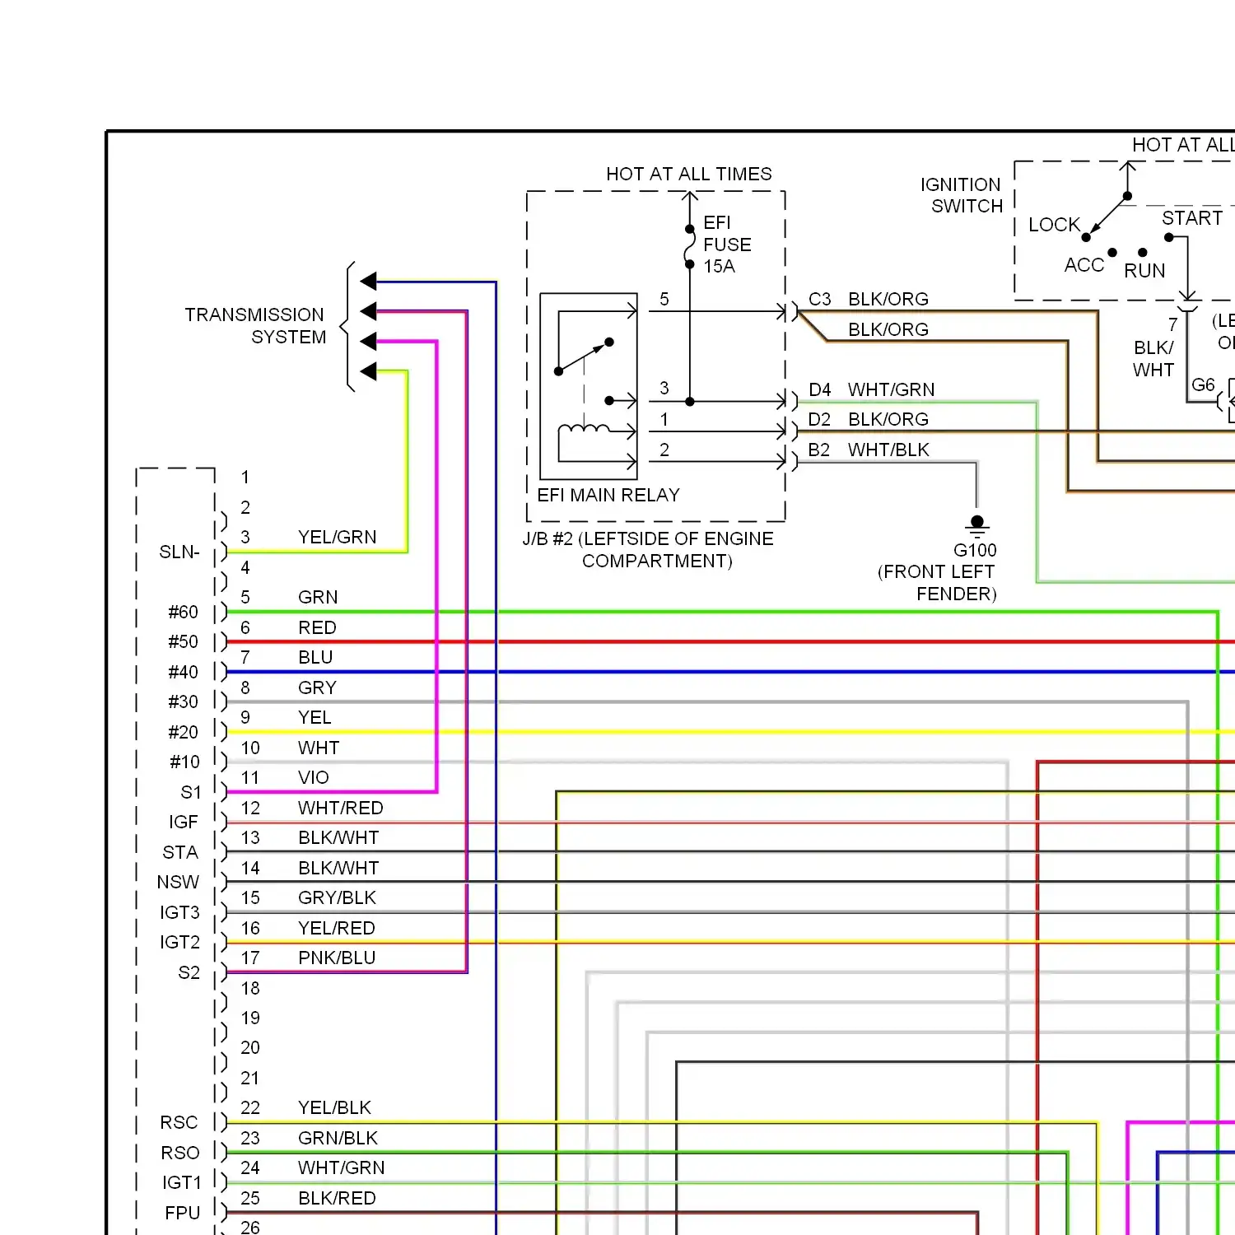Viewport: 1235px width, 1235px height.
Task: Click BLK/WHT label at pin 13
Action: point(338,837)
